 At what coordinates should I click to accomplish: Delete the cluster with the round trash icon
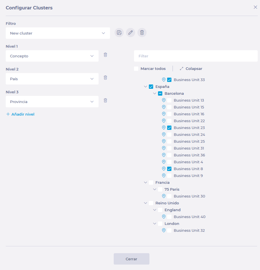click(142, 33)
